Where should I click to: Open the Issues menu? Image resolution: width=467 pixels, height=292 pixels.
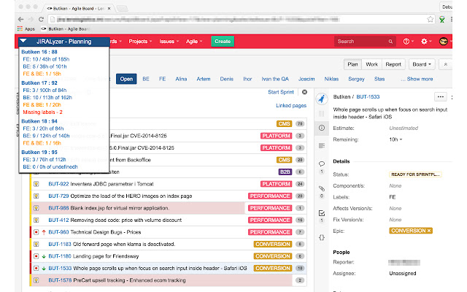[x=169, y=42]
